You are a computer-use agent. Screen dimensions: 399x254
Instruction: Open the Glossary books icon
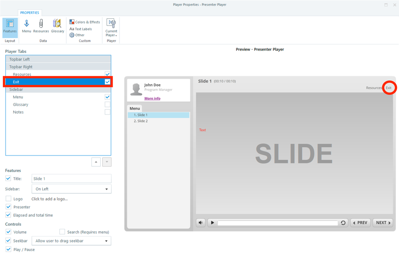click(x=58, y=26)
